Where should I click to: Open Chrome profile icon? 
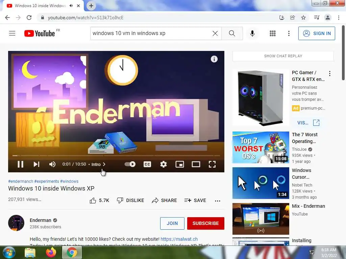pyautogui.click(x=328, y=18)
